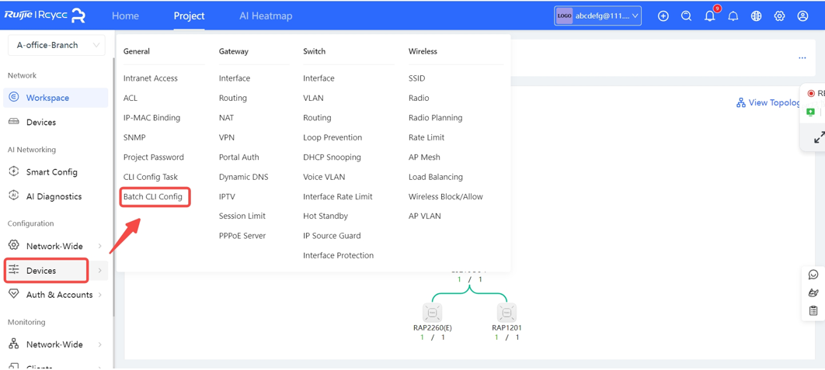Select Batch CLI Config menu item

pyautogui.click(x=153, y=197)
